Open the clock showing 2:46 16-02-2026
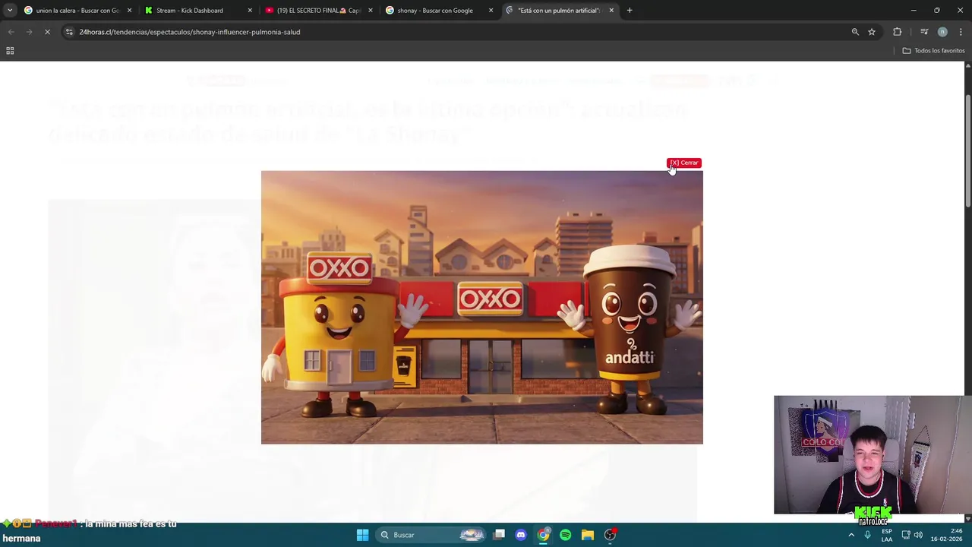Screen dimensions: 972x547 tap(946, 535)
